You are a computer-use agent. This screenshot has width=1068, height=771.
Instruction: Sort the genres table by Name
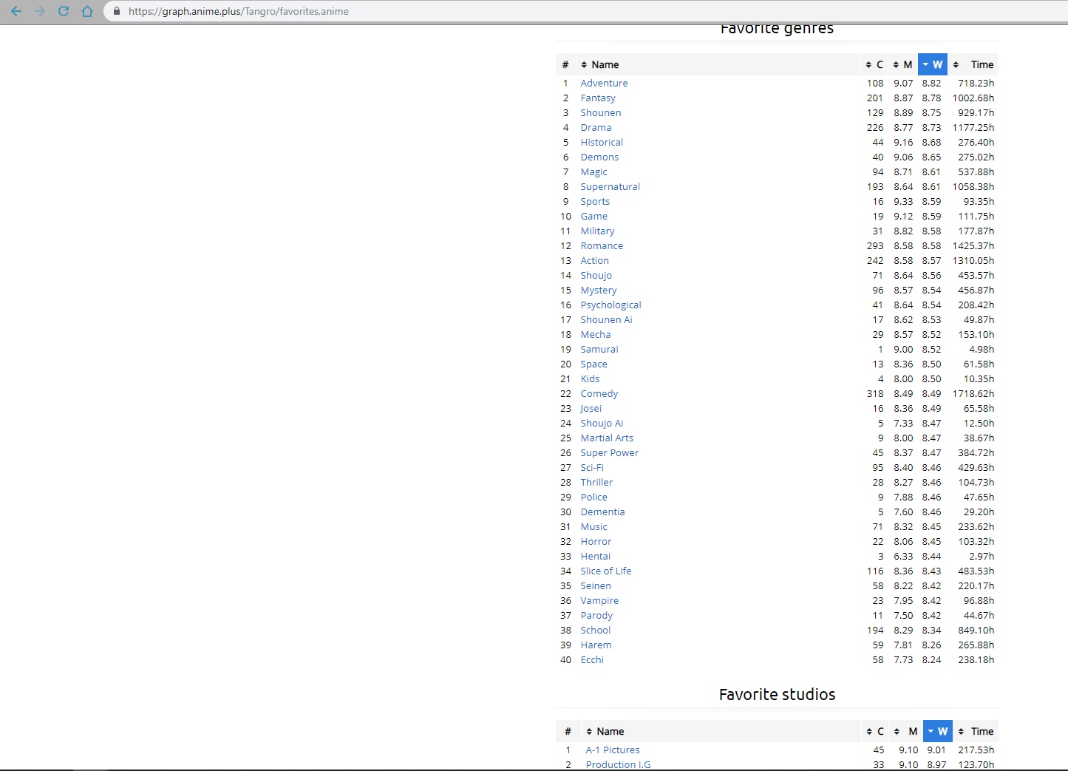[604, 65]
